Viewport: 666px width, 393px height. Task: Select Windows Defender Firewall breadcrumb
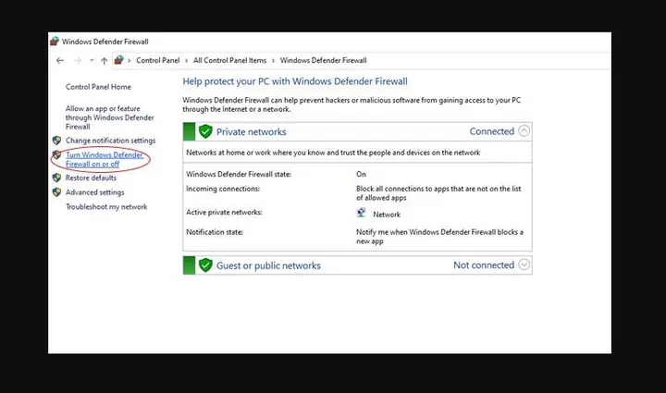(x=323, y=60)
